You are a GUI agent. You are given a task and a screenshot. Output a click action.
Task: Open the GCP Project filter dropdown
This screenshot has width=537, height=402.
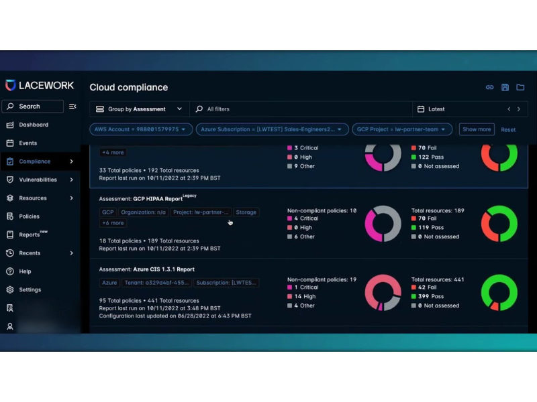coord(401,129)
